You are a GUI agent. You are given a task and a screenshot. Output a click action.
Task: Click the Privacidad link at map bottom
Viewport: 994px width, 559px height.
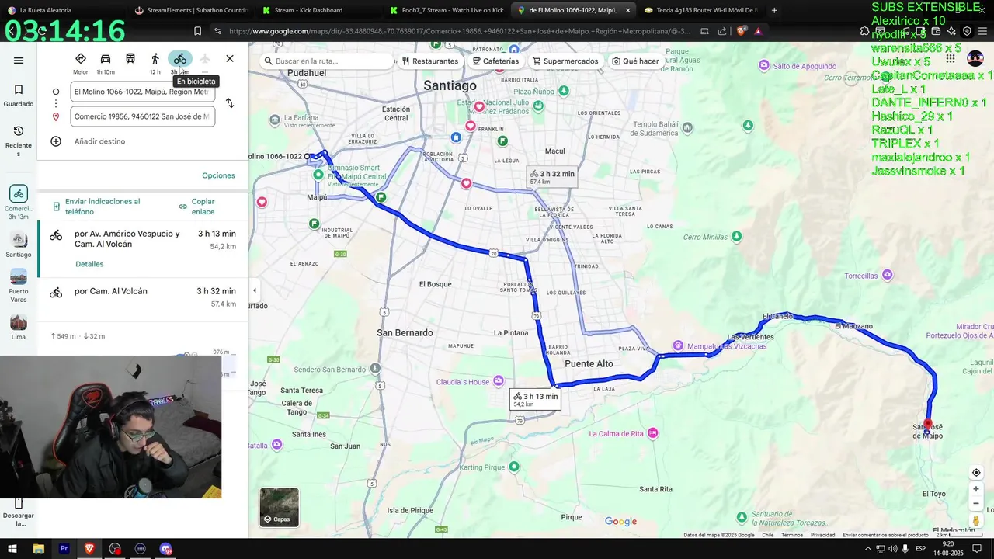[x=823, y=535]
